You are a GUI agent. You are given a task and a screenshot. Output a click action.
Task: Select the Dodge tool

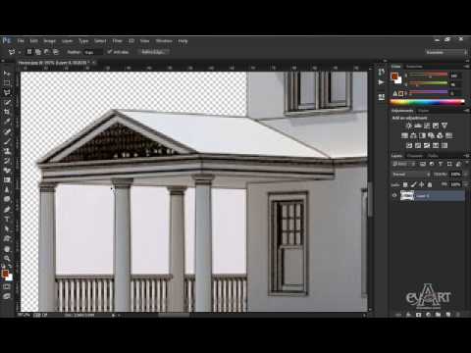[7, 199]
